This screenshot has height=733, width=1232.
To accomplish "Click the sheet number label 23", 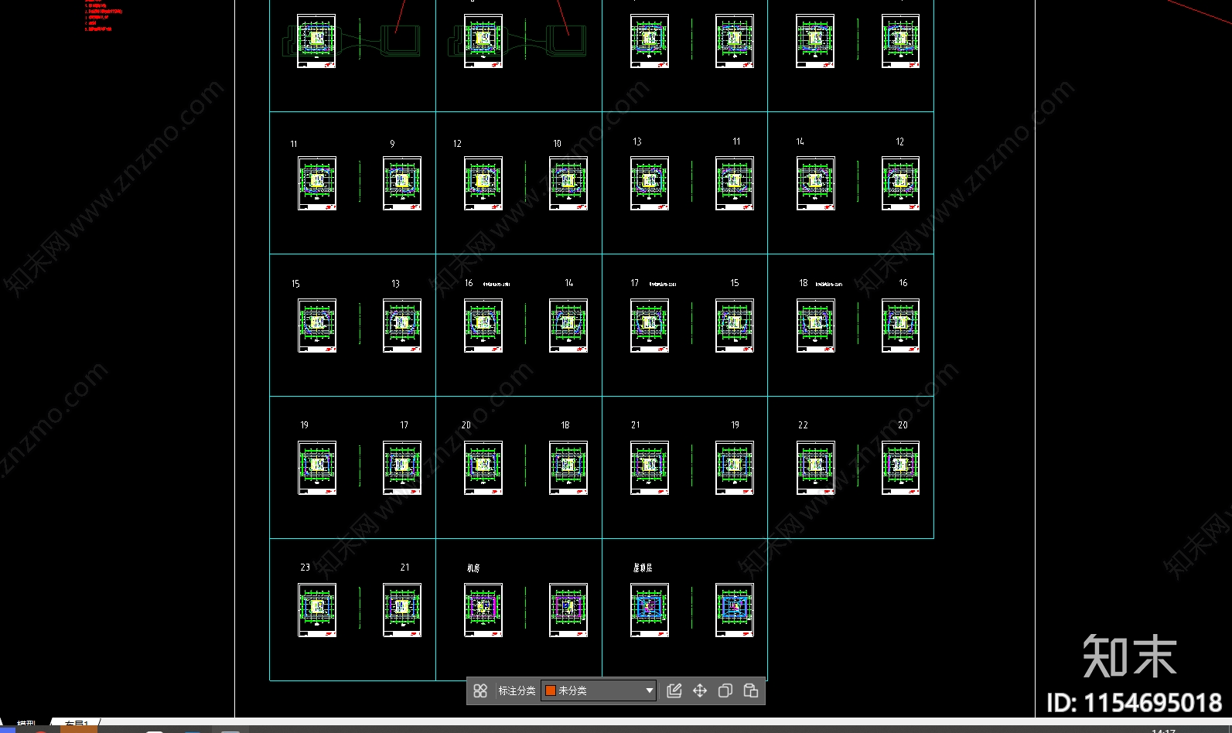I will pyautogui.click(x=305, y=568).
